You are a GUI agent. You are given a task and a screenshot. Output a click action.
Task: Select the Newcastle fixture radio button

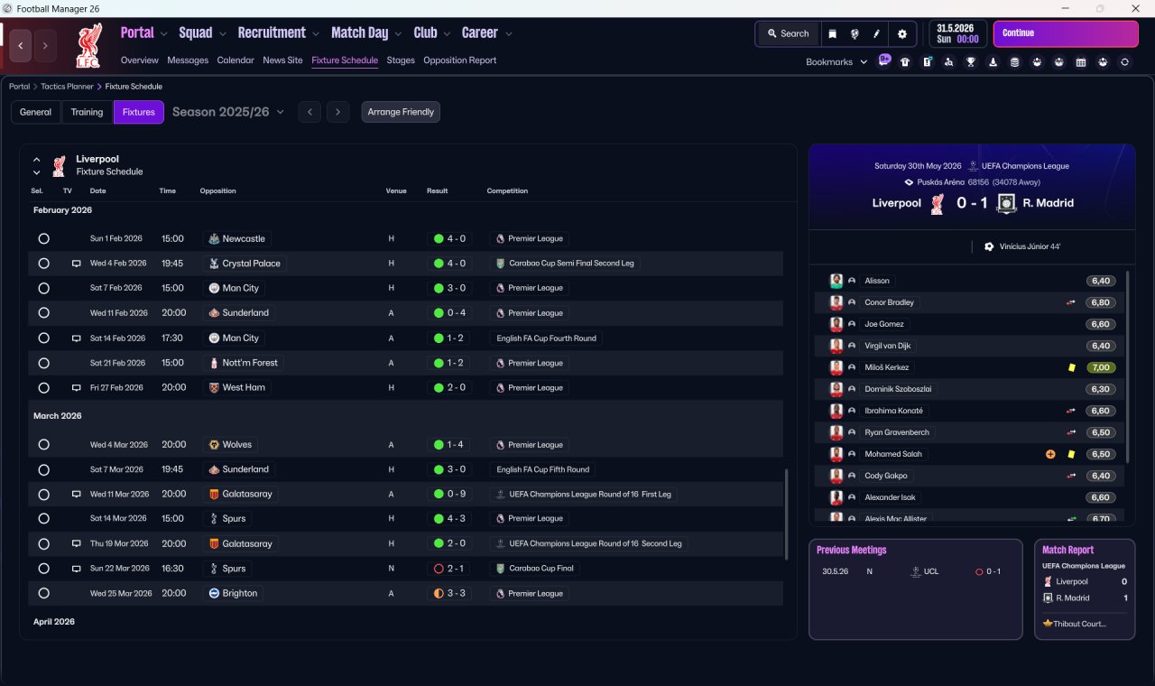(43, 239)
